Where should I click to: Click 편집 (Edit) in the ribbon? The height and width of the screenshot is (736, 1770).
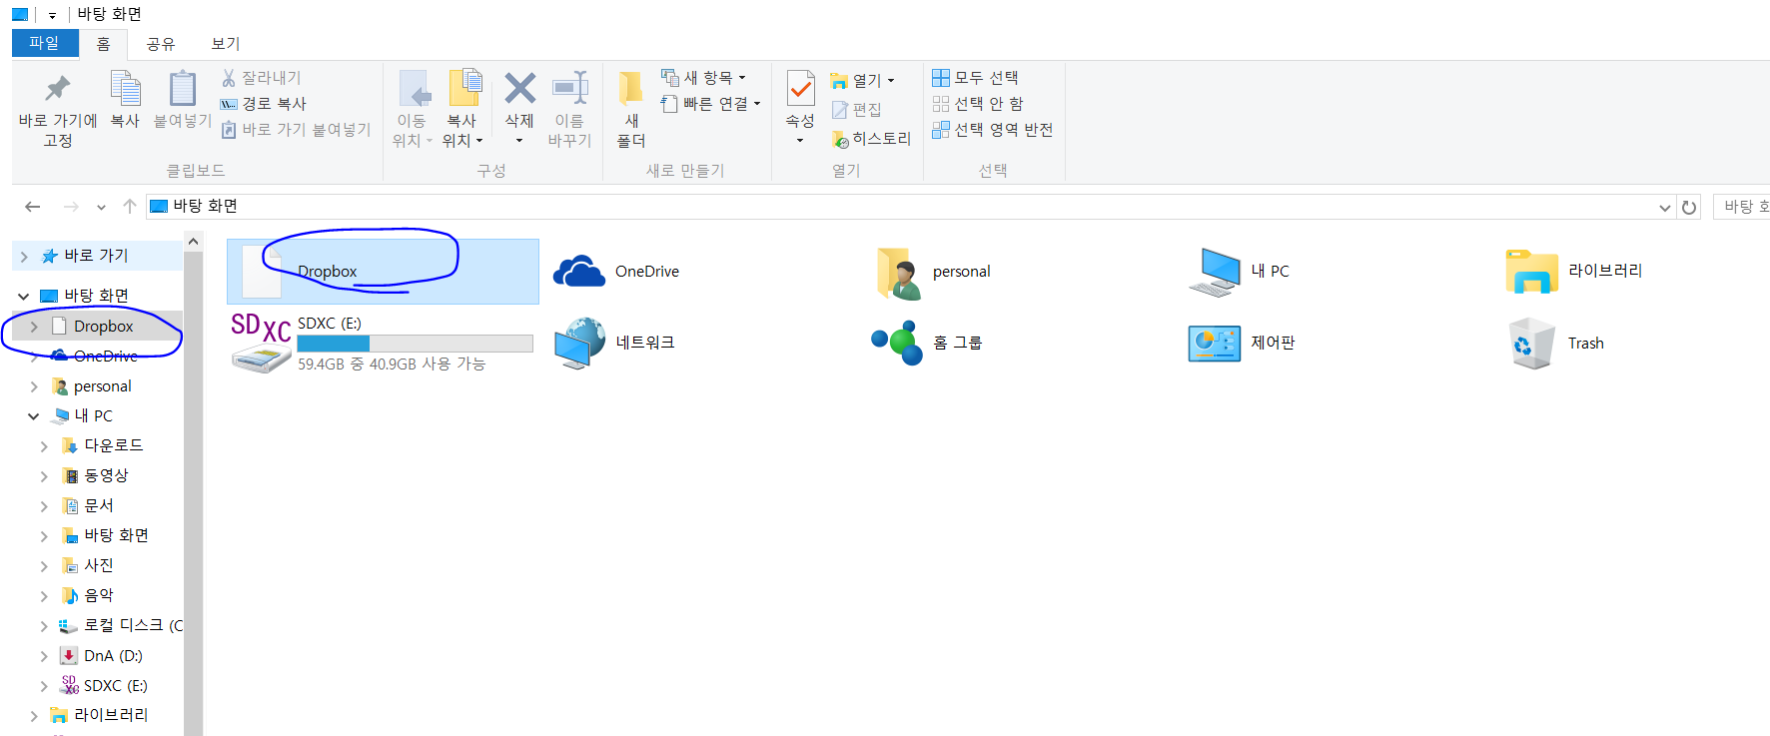857,110
